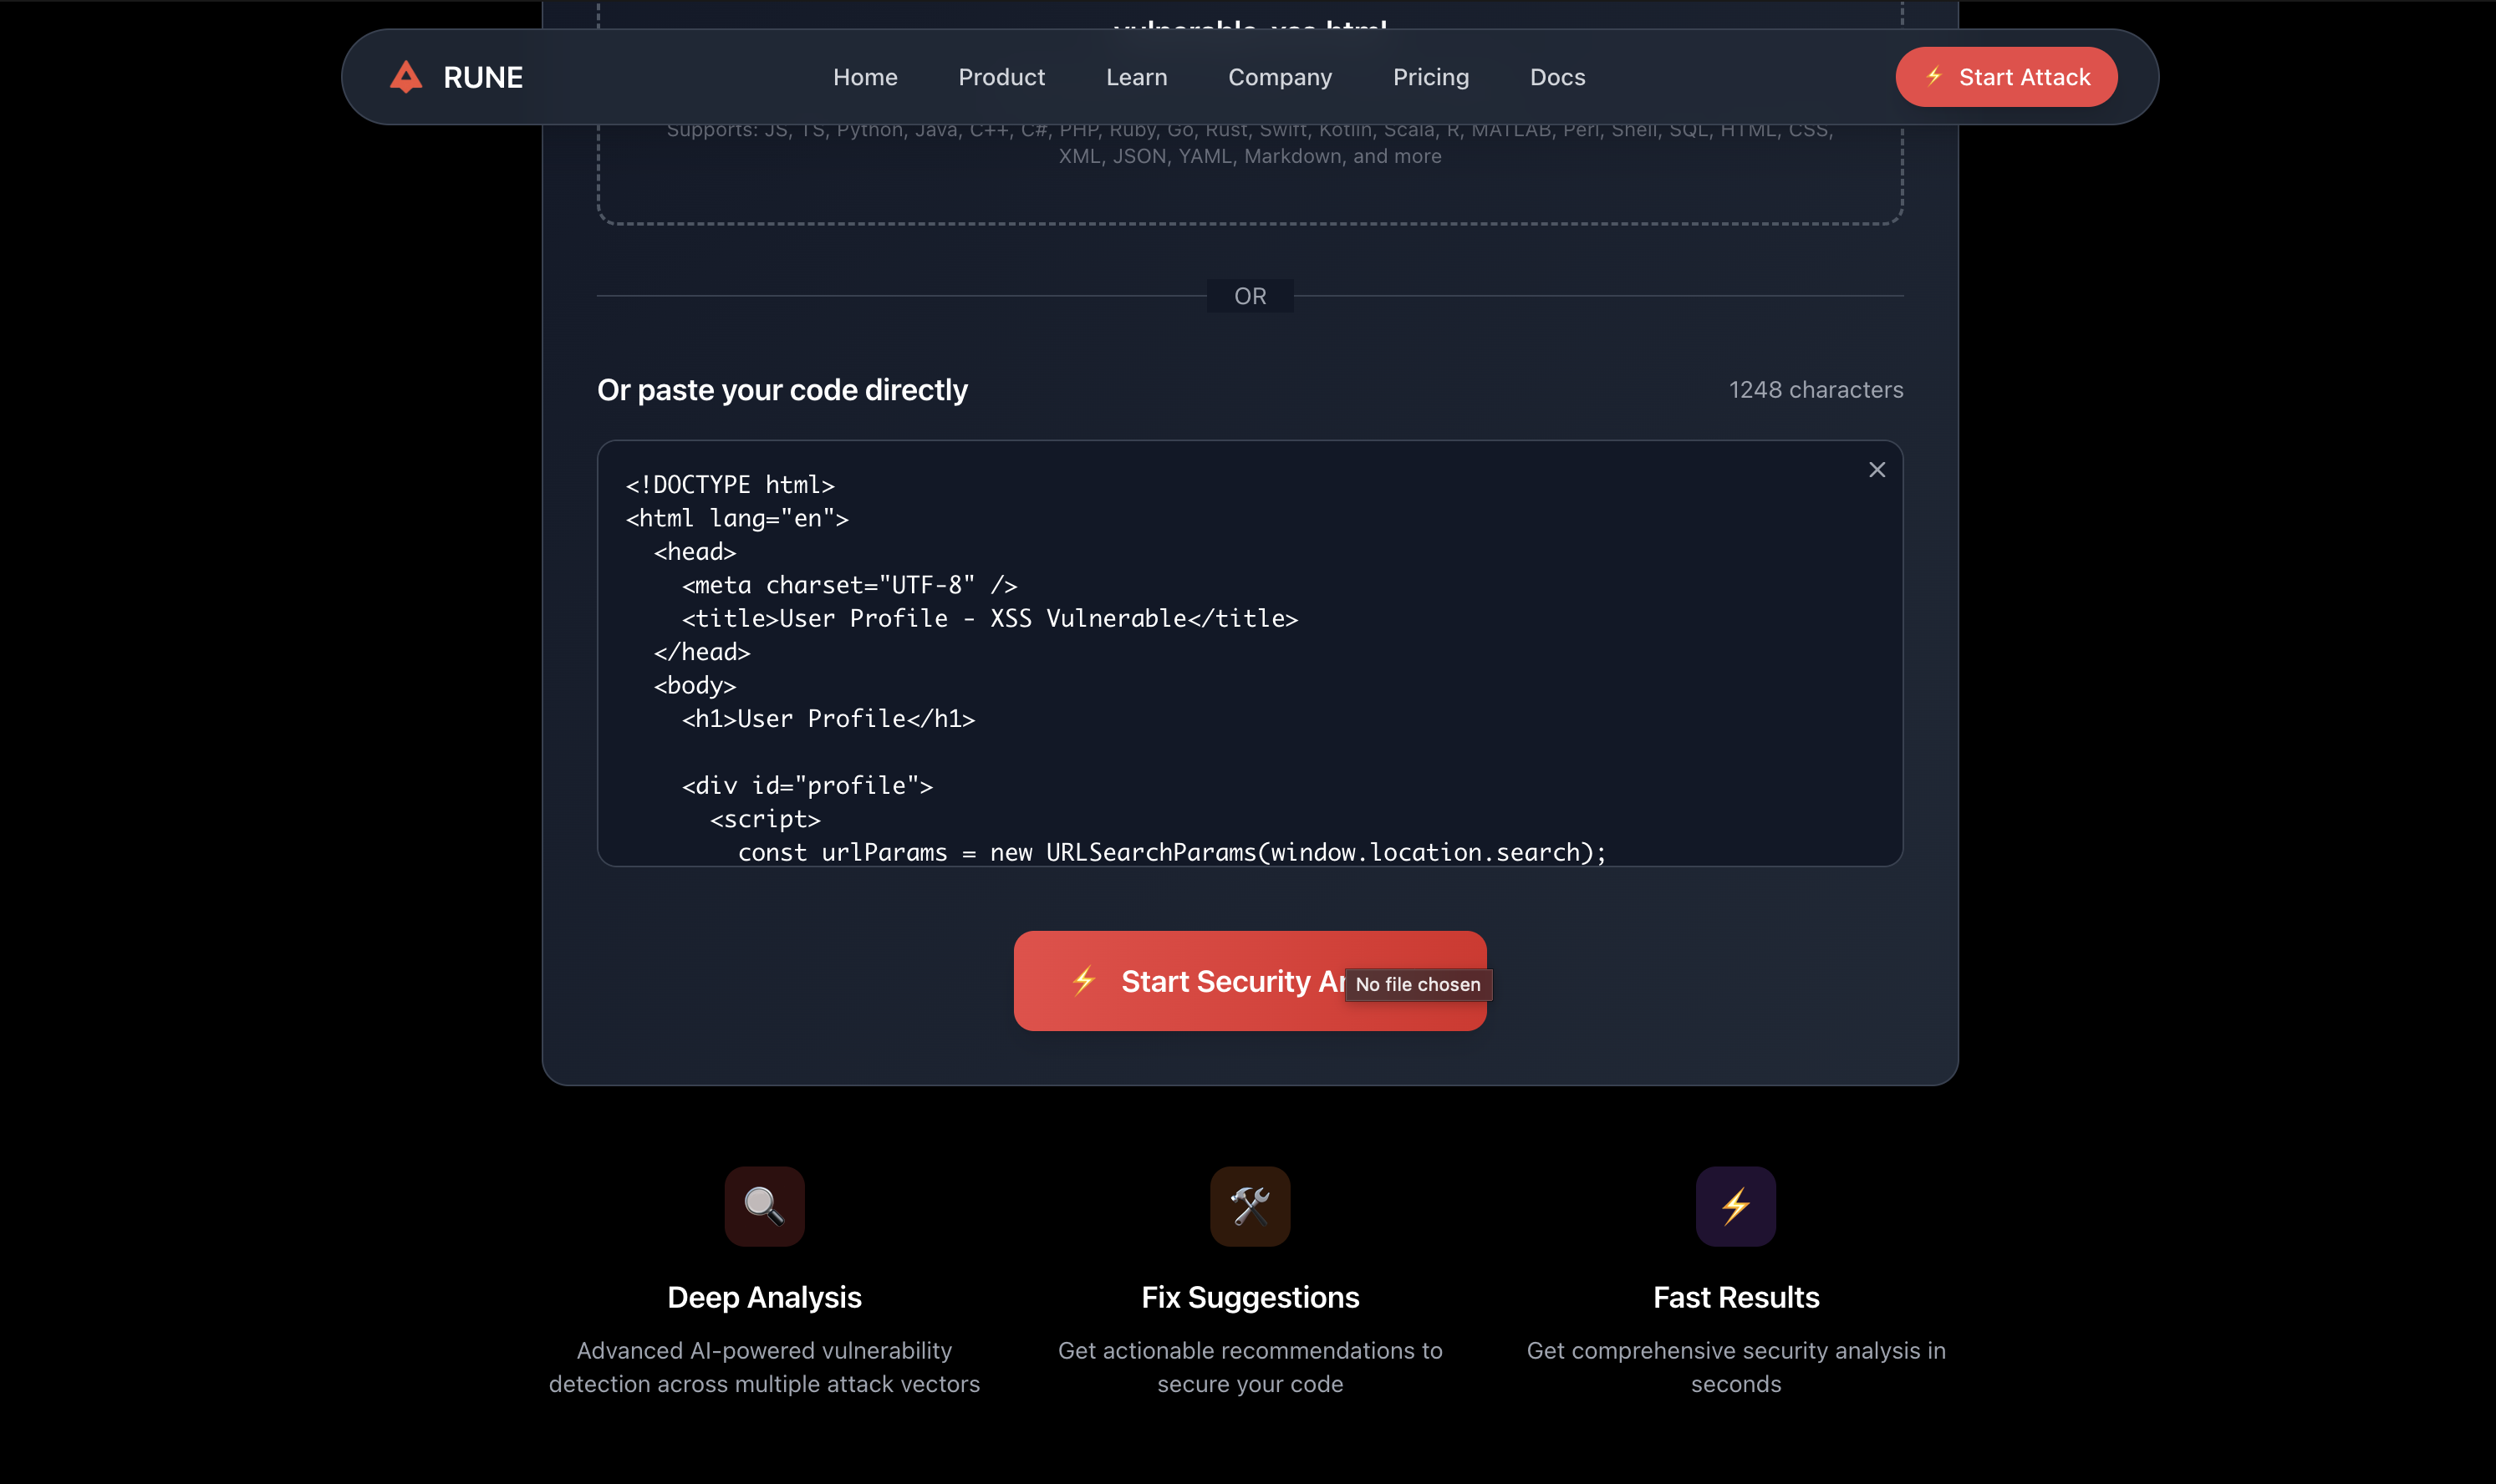Image resolution: width=2496 pixels, height=1484 pixels.
Task: Click the lightning icon in Start Attack
Action: click(1933, 76)
